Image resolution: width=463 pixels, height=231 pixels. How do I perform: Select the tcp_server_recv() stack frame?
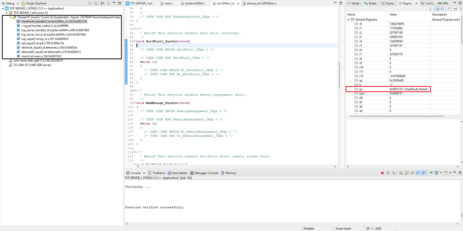click(x=52, y=34)
